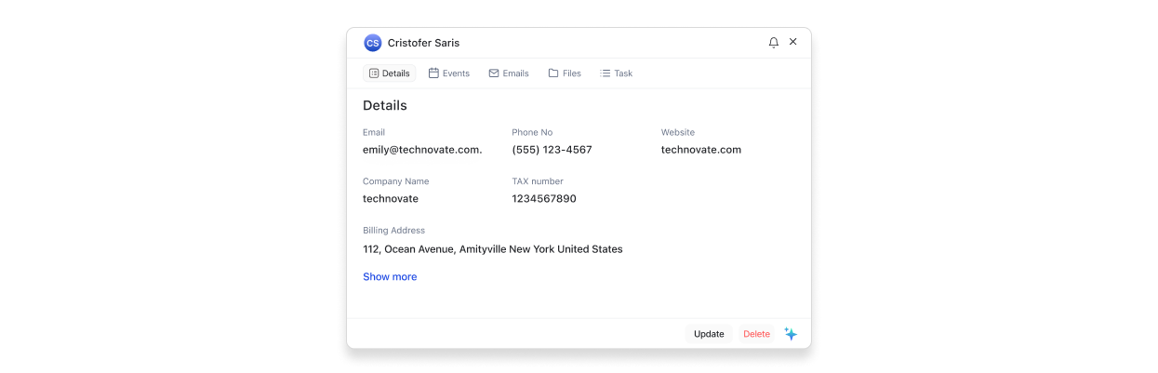Click the notification bell icon
This screenshot has width=1158, height=373.
[x=773, y=43]
